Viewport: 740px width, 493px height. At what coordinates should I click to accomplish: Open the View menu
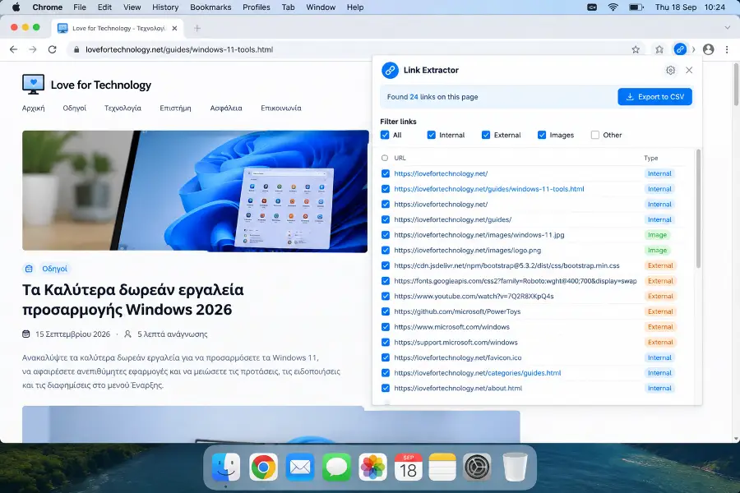(x=132, y=7)
